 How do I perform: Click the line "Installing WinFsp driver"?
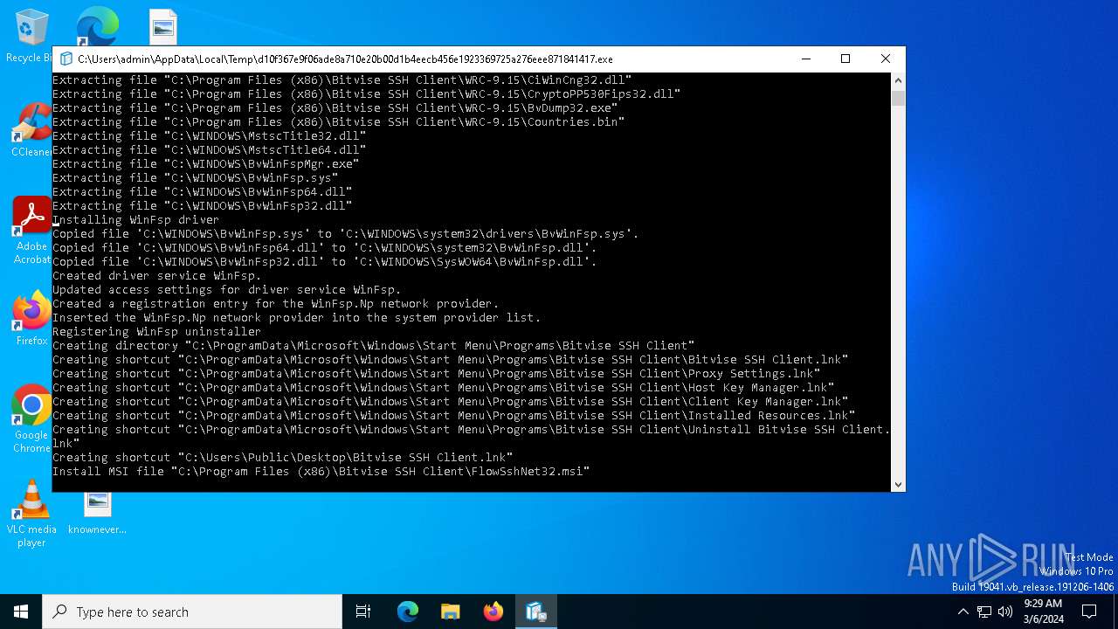pyautogui.click(x=135, y=219)
